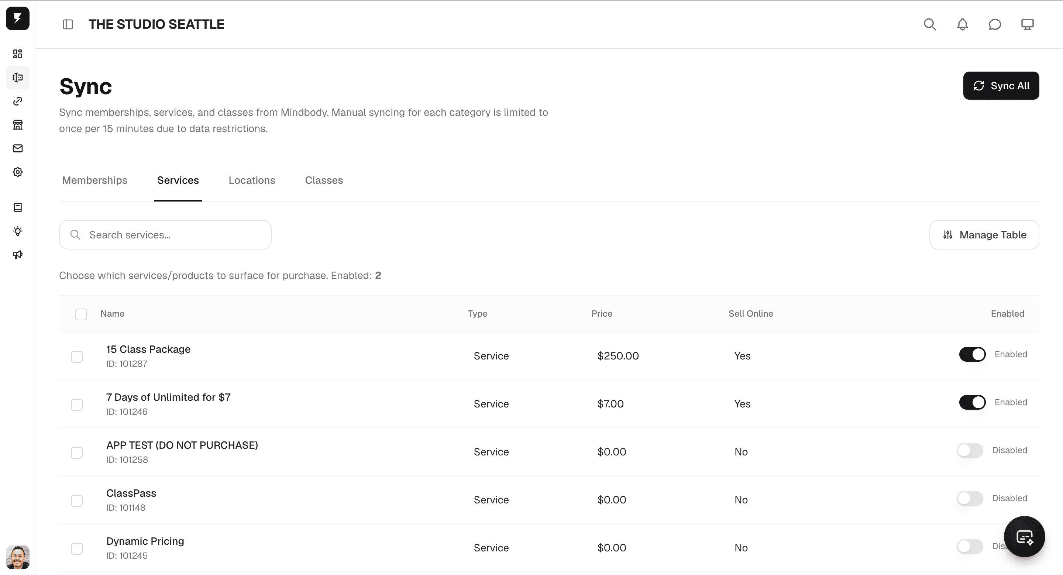
Task: Click the $7.00 price cell
Action: pyautogui.click(x=610, y=404)
